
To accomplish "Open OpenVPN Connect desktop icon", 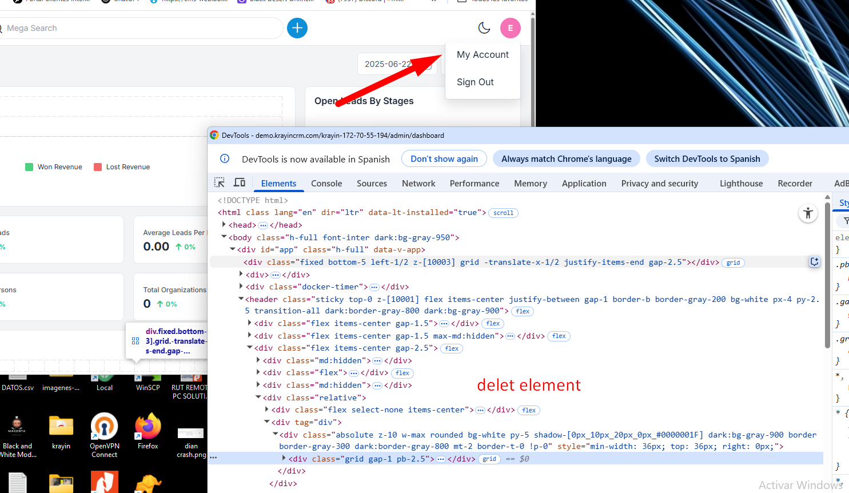I will tap(104, 435).
